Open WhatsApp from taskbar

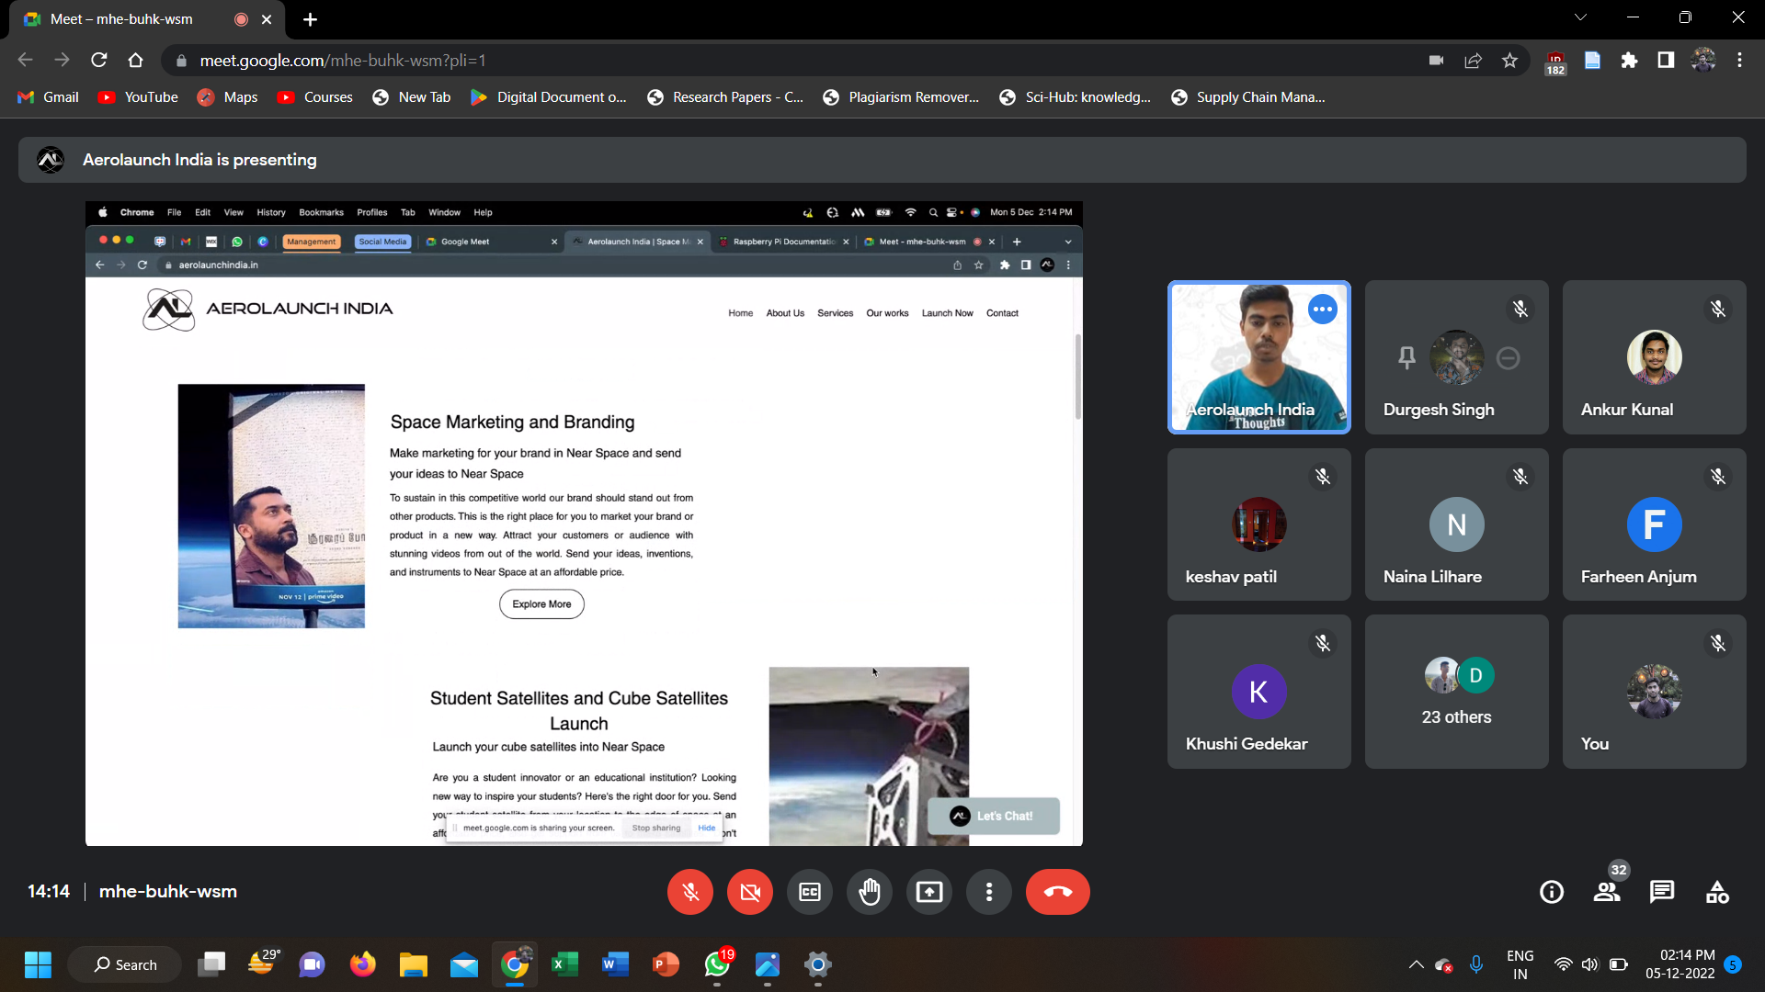click(717, 964)
